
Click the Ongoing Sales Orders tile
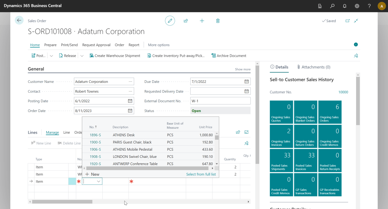coord(330,112)
